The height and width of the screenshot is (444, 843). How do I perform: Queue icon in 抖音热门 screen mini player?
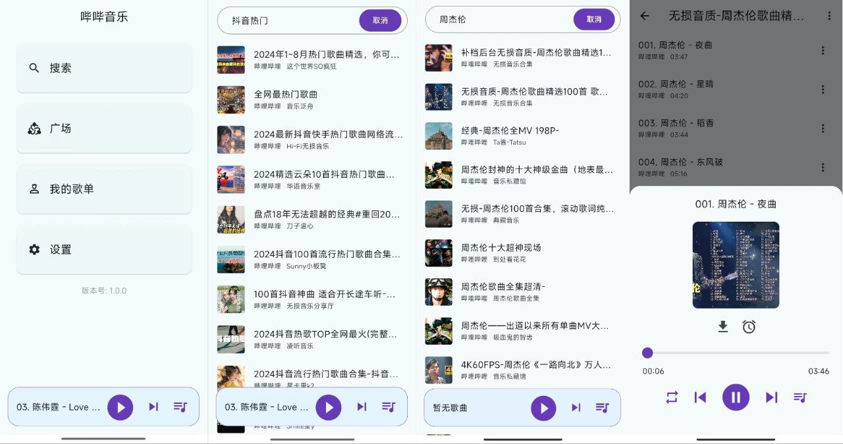pos(389,407)
